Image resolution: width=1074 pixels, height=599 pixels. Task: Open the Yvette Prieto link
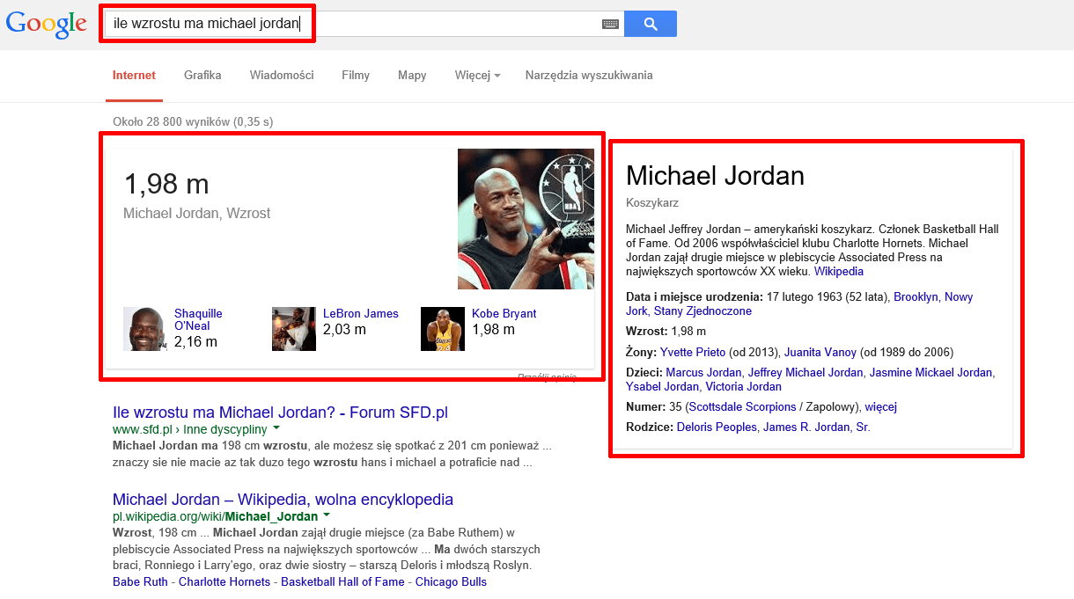pos(693,353)
